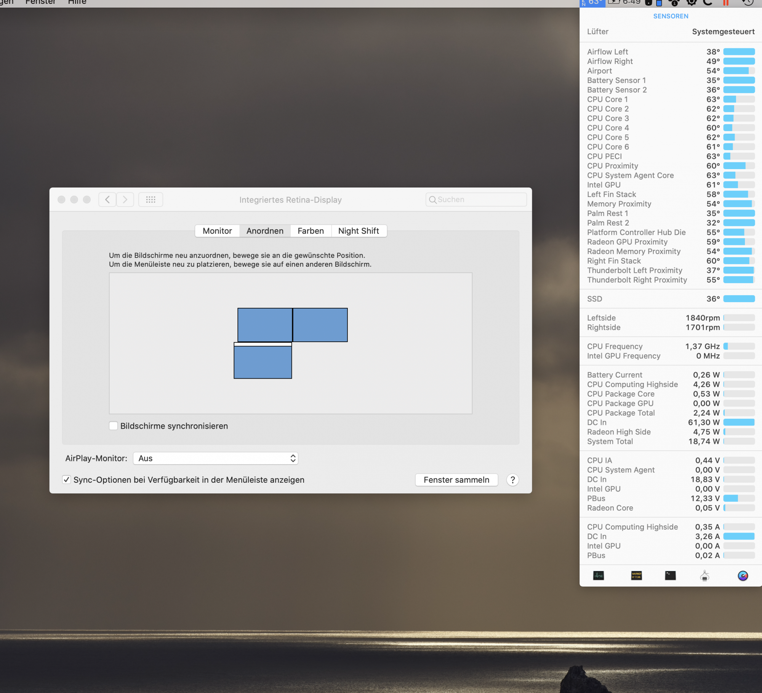Viewport: 762px width, 693px height.
Task: Select the lower display rectangle
Action: pyautogui.click(x=263, y=362)
